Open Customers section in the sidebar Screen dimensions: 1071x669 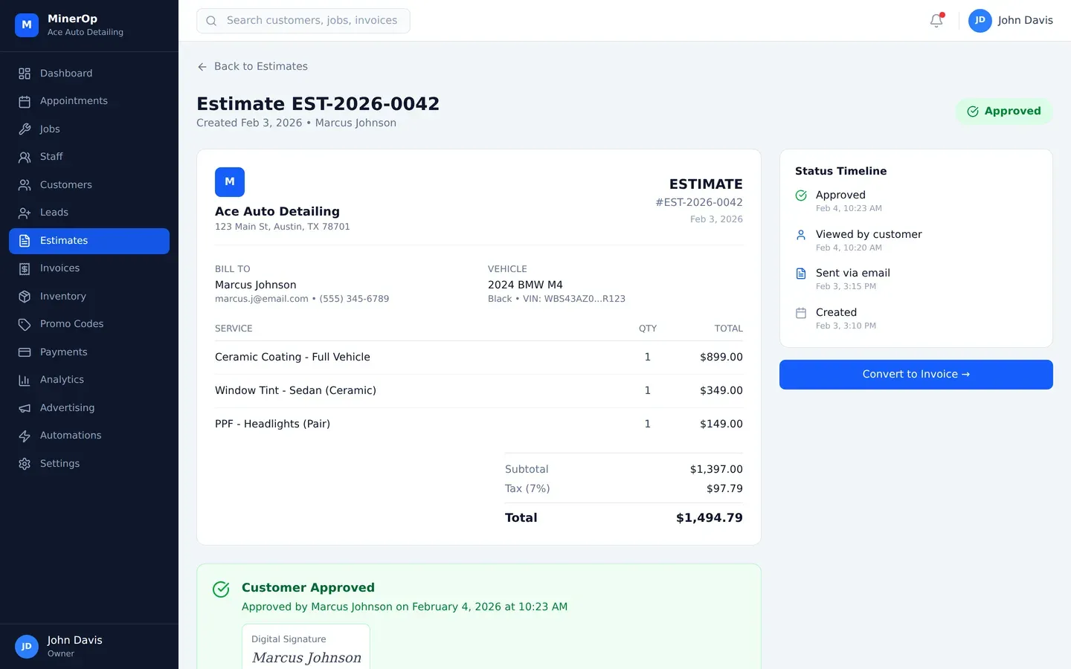pos(65,185)
